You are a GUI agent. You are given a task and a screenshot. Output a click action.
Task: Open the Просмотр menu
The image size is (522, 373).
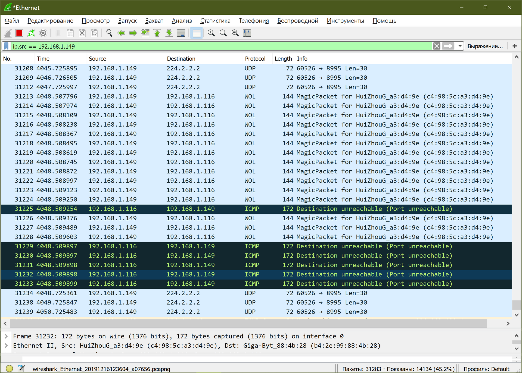95,21
